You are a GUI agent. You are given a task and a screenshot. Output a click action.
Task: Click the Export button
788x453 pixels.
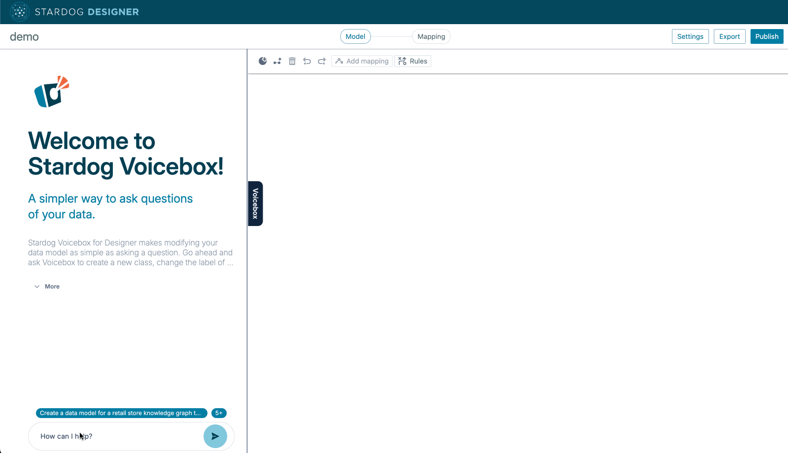tap(729, 36)
